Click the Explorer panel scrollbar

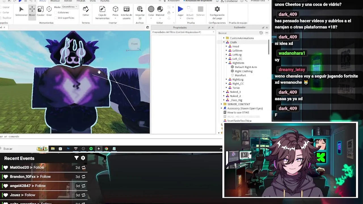point(269,47)
